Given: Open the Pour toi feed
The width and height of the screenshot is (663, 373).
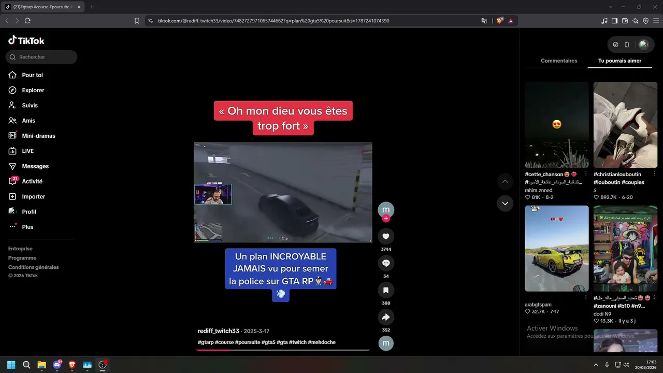Looking at the screenshot, I should pos(32,75).
